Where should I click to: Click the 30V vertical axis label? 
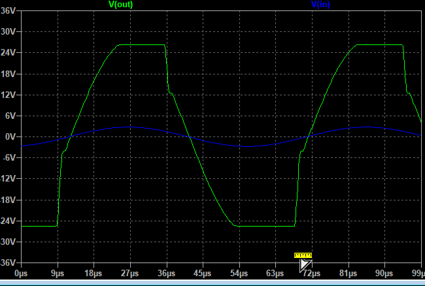pos(8,31)
